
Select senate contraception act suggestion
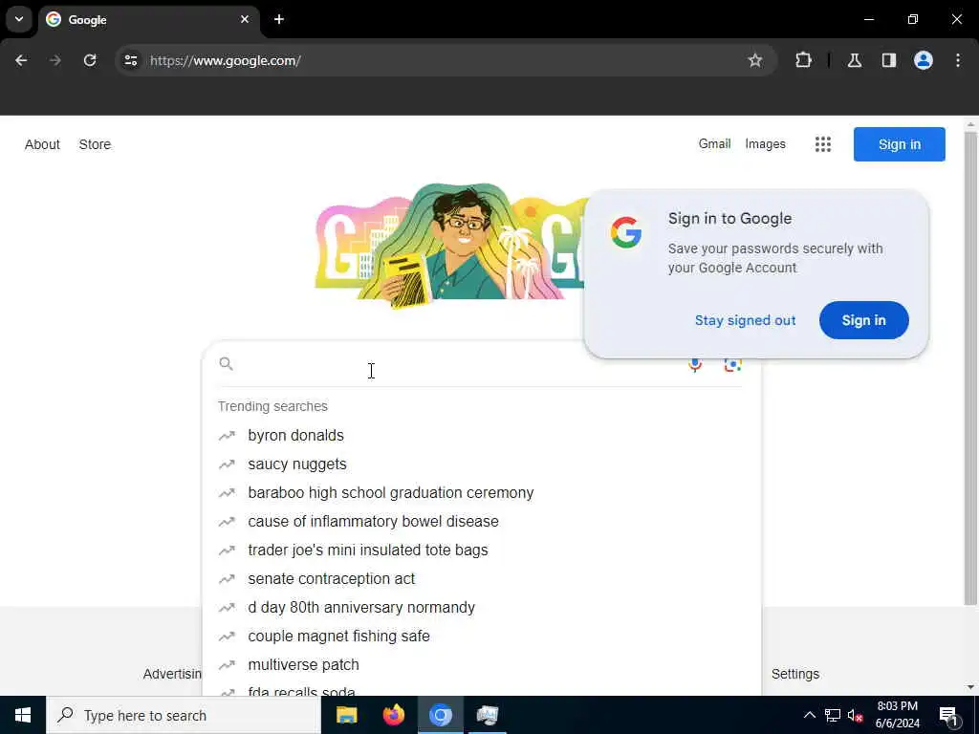(481, 578)
